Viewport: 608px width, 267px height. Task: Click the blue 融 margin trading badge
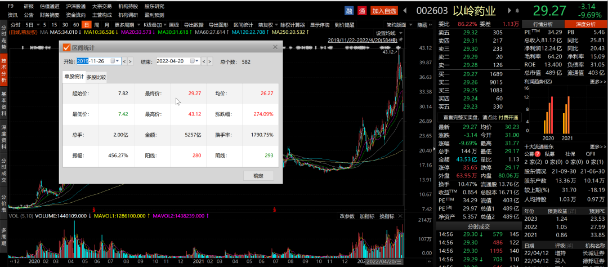point(350,11)
